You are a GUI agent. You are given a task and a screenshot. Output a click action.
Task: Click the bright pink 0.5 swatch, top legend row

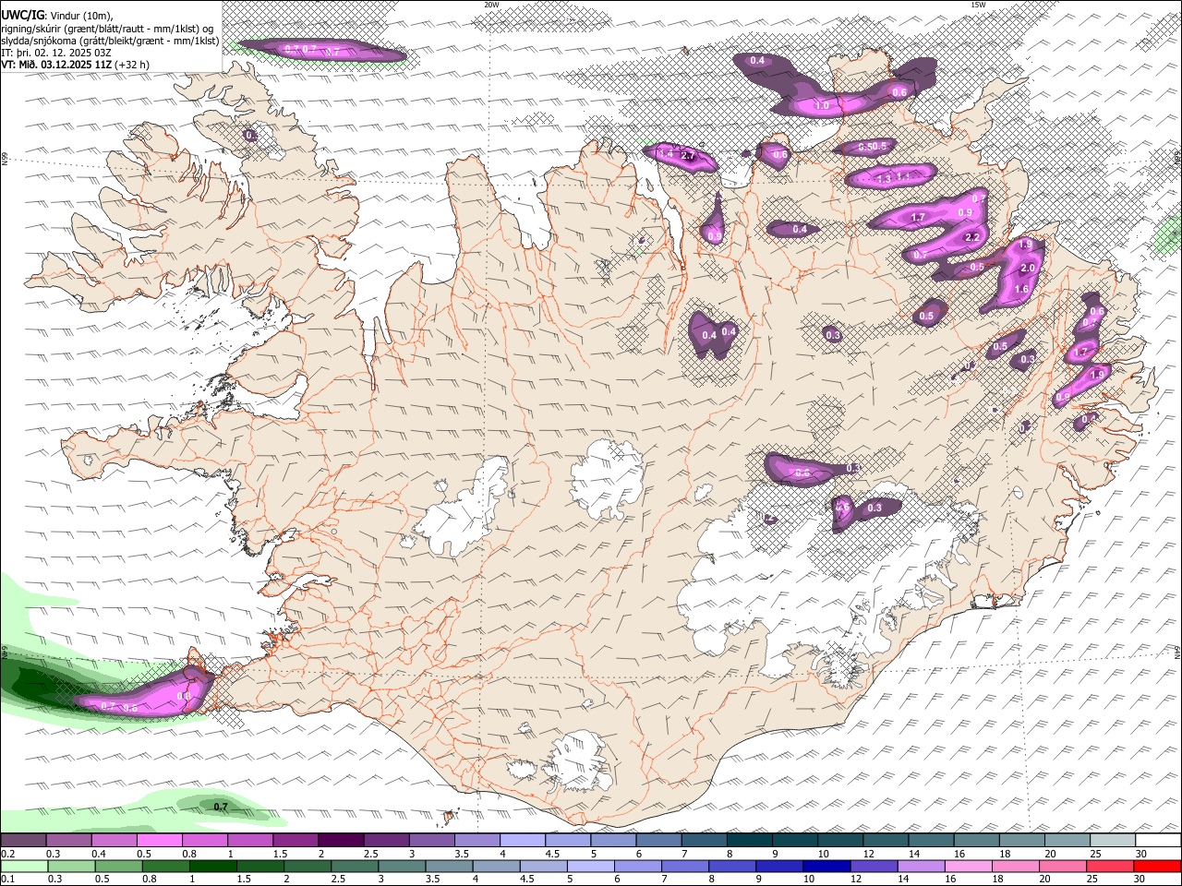click(x=159, y=840)
